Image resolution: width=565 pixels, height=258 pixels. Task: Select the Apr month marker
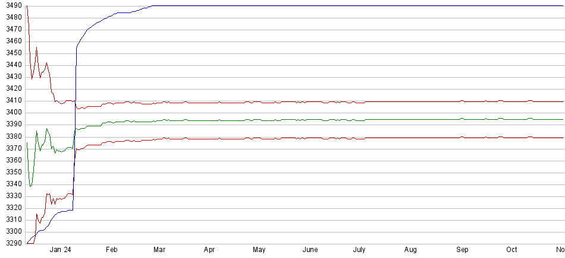click(x=209, y=250)
